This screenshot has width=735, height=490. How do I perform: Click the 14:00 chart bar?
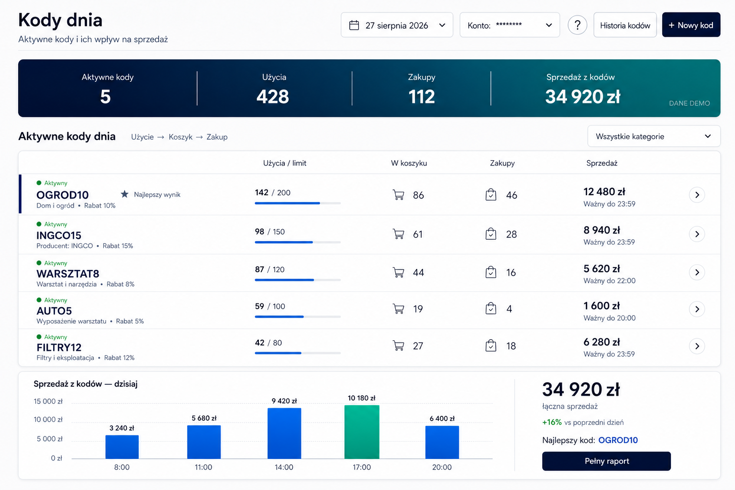[x=284, y=433]
